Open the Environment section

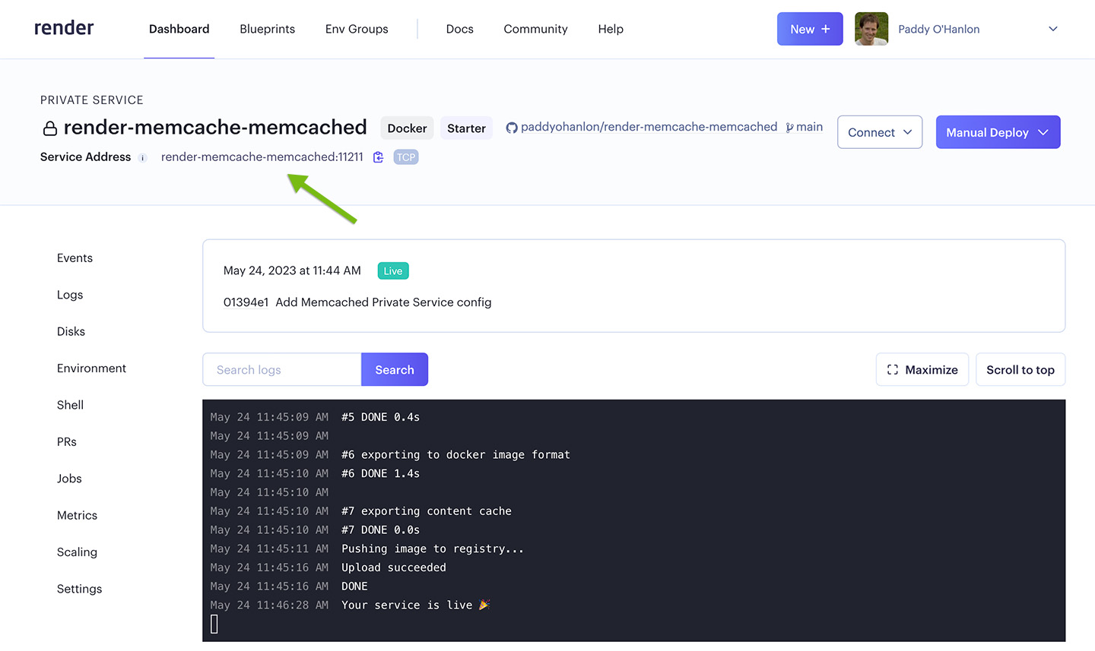[91, 368]
